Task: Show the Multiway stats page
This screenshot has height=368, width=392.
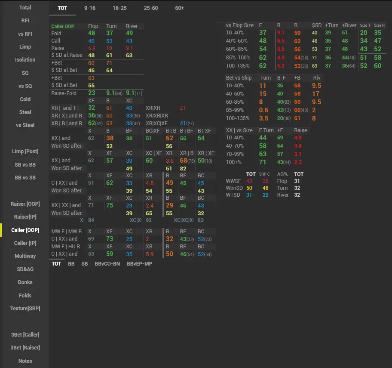Action: pos(25,256)
